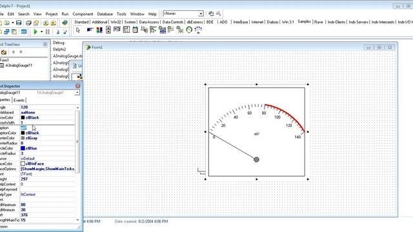The image size is (413, 232).
Task: Open the Run menu
Action: (65, 14)
